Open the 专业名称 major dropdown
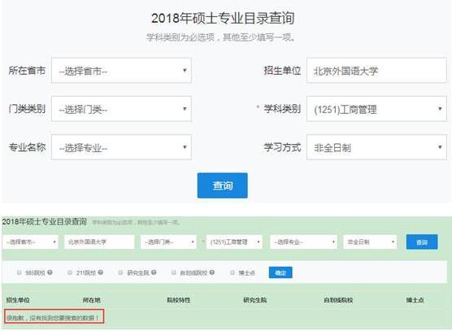The width and height of the screenshot is (452, 331). [121, 147]
